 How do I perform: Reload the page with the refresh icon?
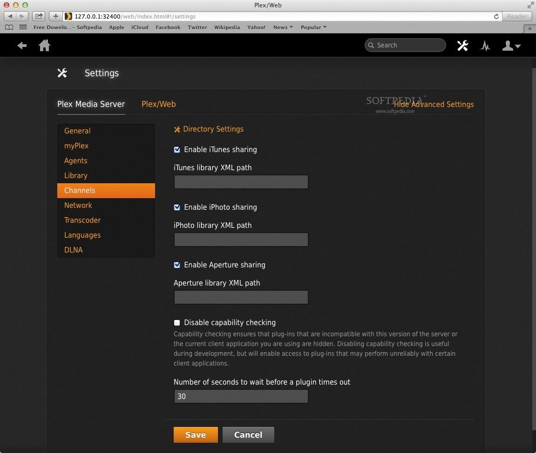click(x=496, y=16)
